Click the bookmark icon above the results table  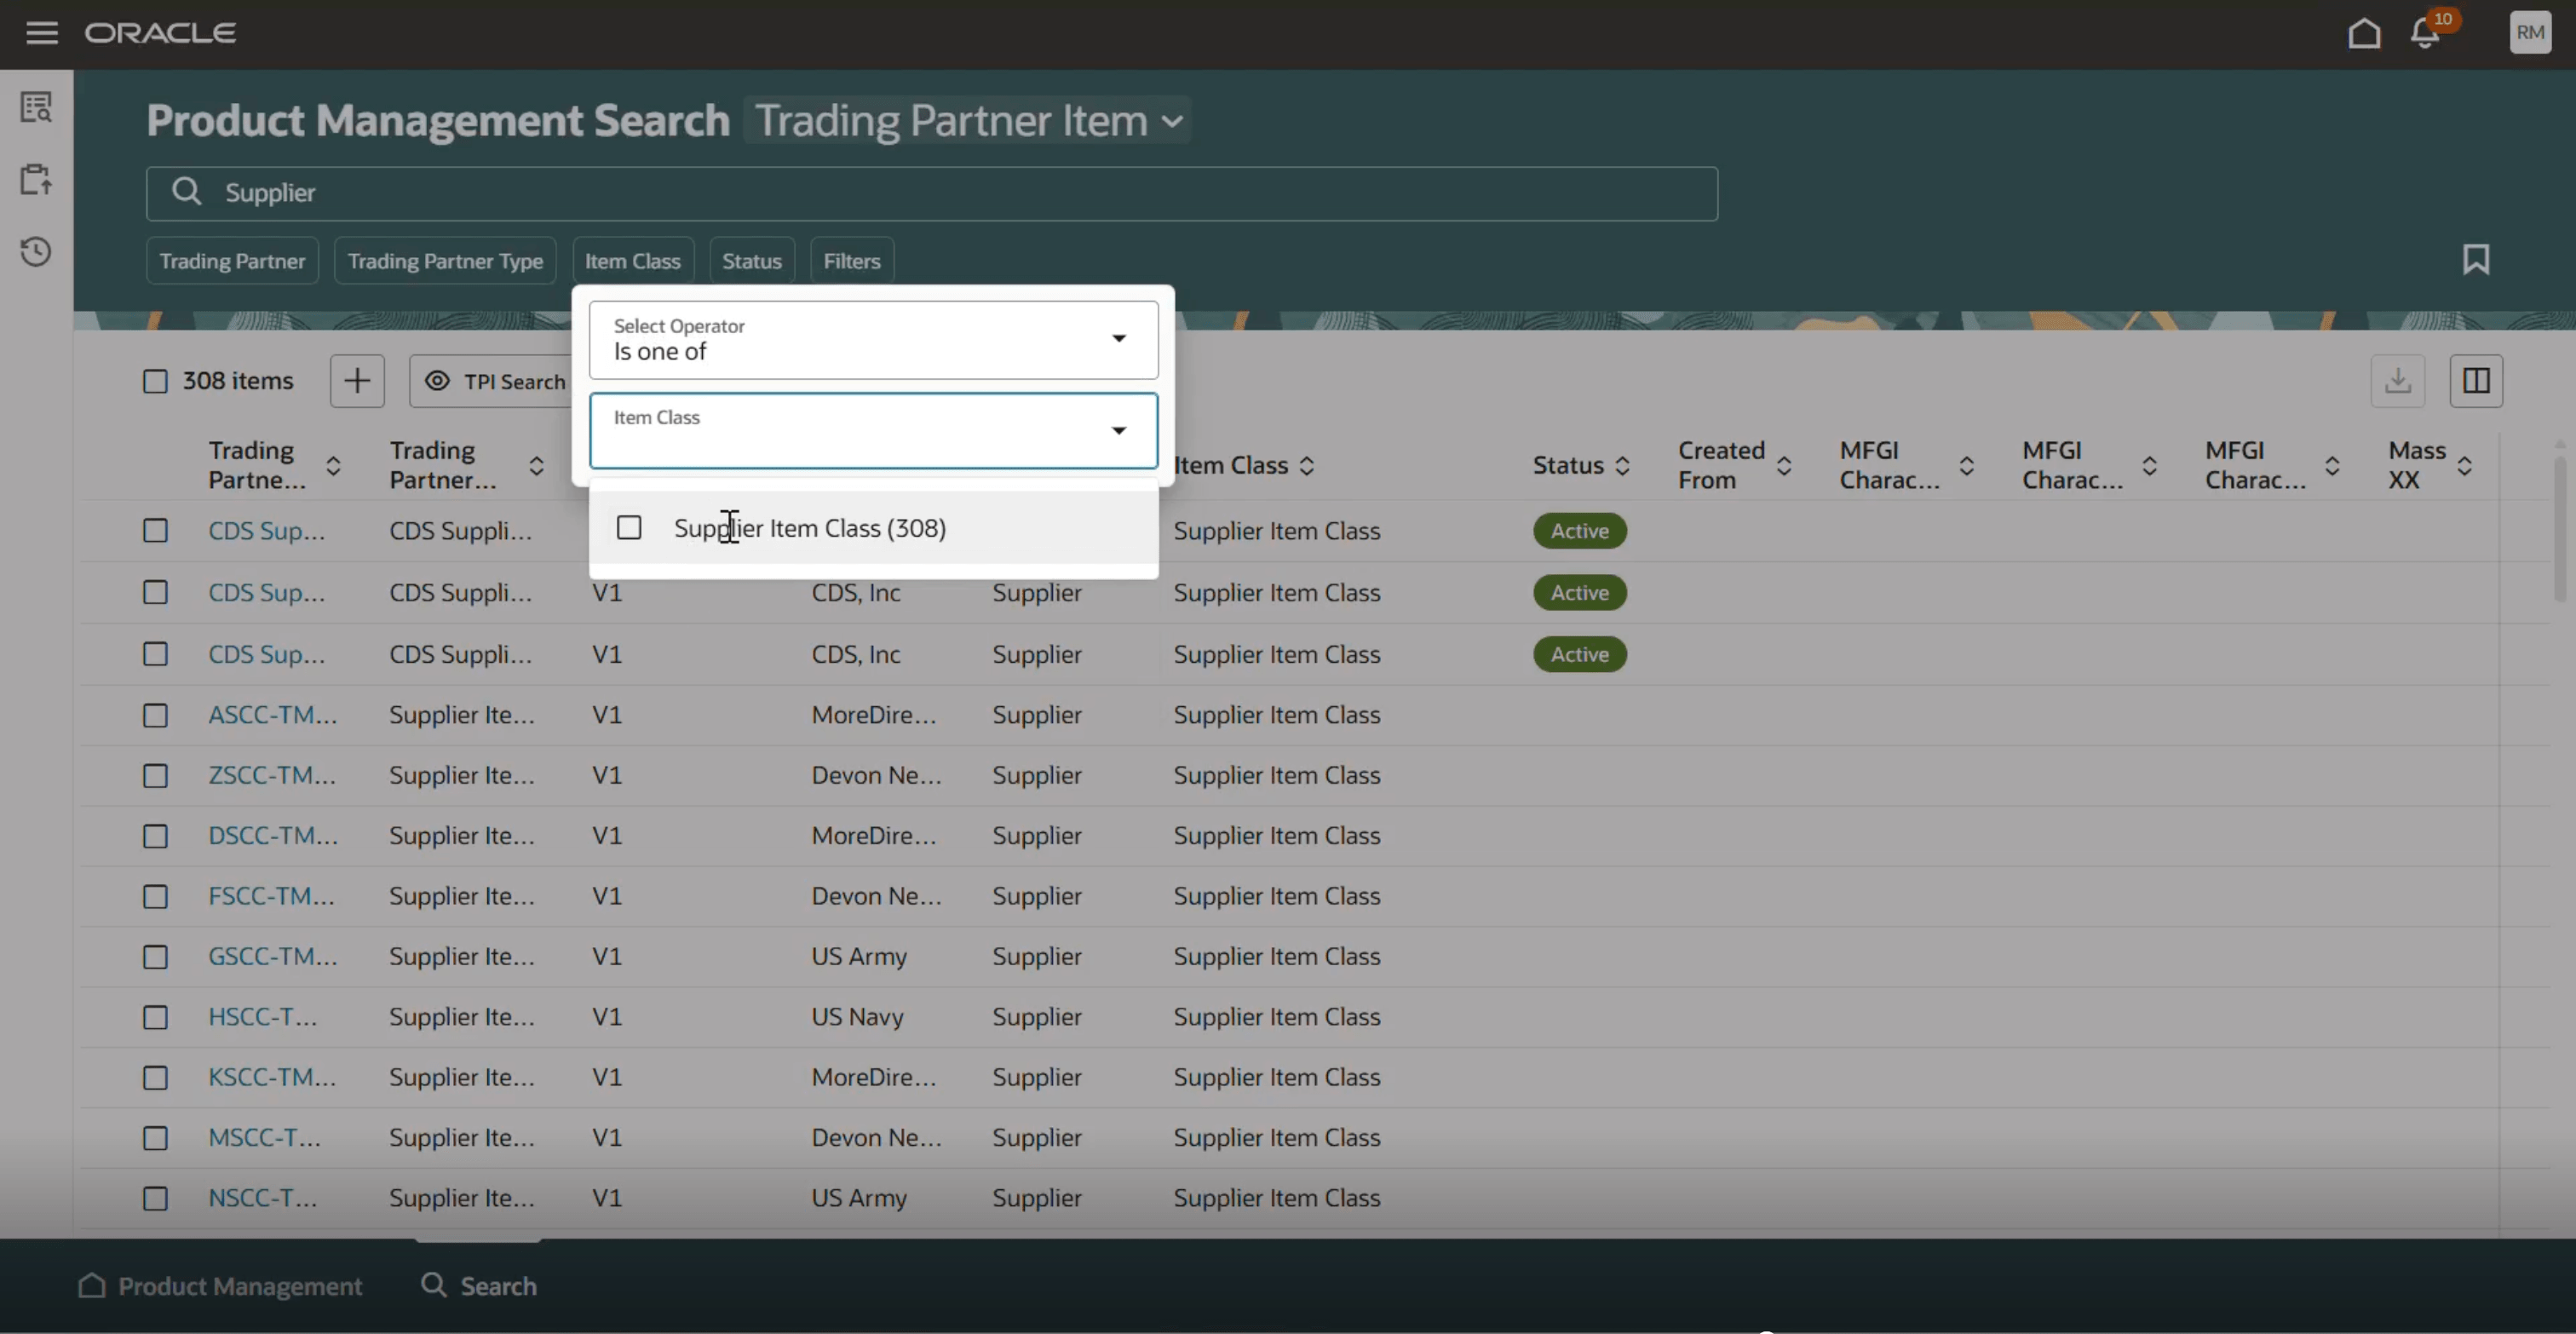click(x=2476, y=259)
